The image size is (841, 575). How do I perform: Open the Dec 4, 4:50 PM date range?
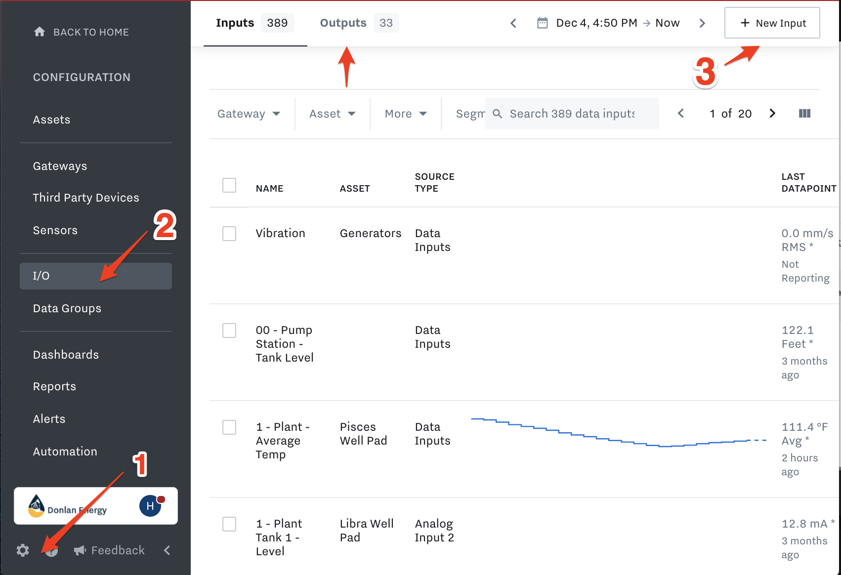click(618, 23)
